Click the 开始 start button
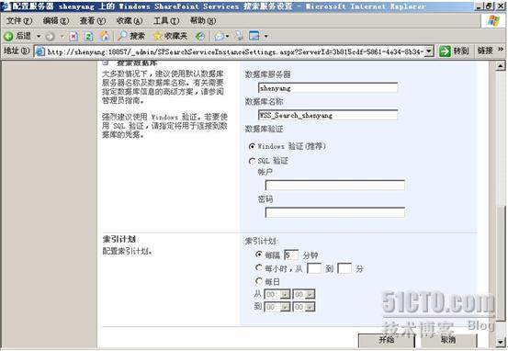This screenshot has width=508, height=351. coord(387,341)
